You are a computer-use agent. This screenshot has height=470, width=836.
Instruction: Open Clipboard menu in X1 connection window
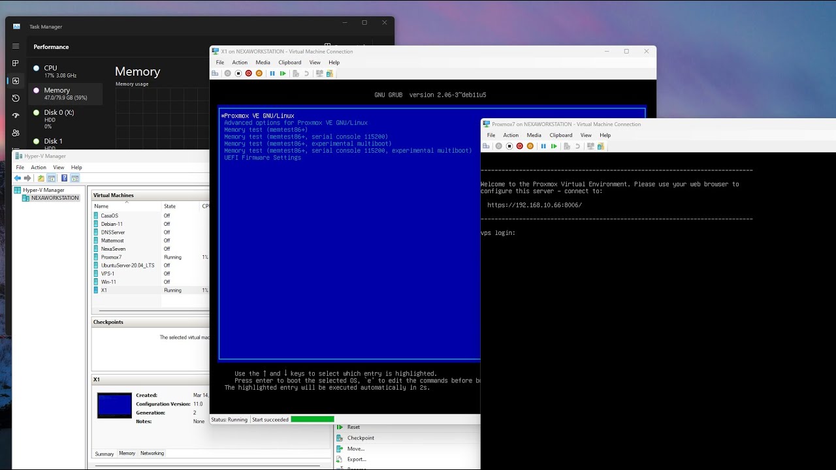pyautogui.click(x=290, y=63)
